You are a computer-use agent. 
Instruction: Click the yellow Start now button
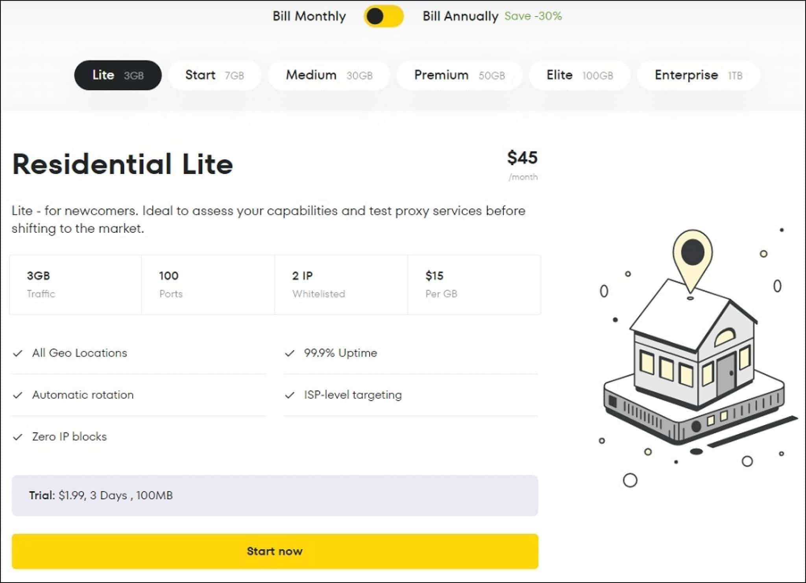(x=275, y=551)
